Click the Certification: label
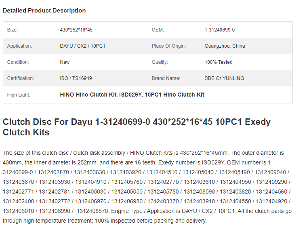This screenshot has width=307, height=240. (x=21, y=78)
